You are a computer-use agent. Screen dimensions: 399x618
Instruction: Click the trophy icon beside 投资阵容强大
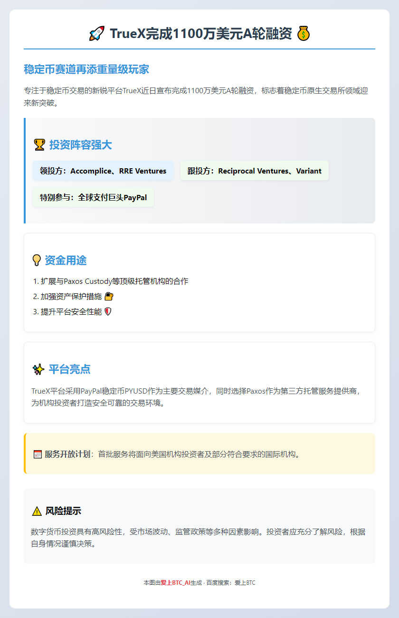click(x=39, y=145)
